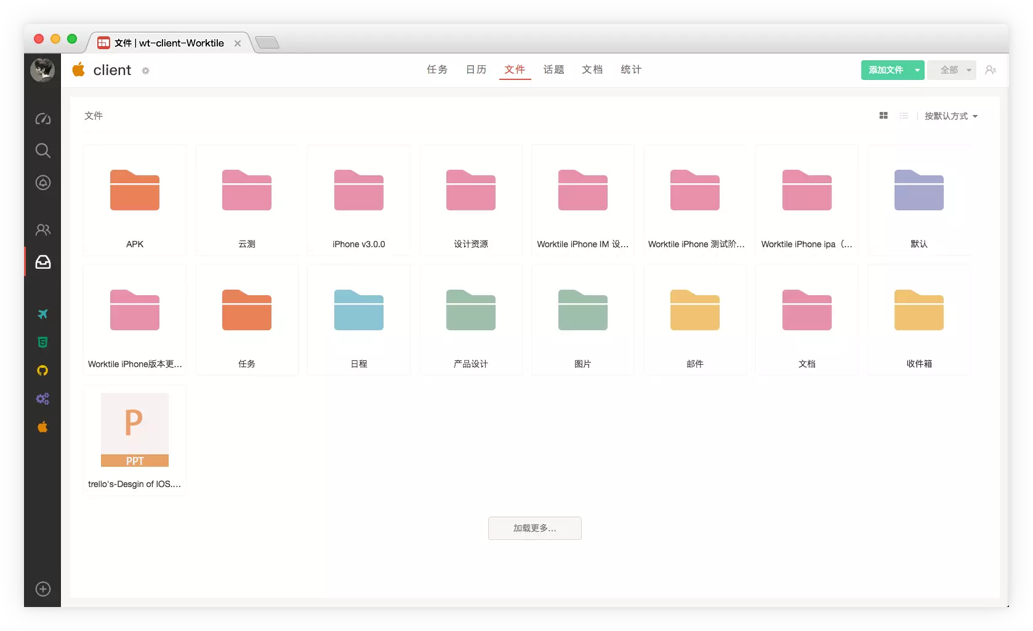Click the search magnifier icon in sidebar
The height and width of the screenshot is (631, 1033).
coord(42,151)
